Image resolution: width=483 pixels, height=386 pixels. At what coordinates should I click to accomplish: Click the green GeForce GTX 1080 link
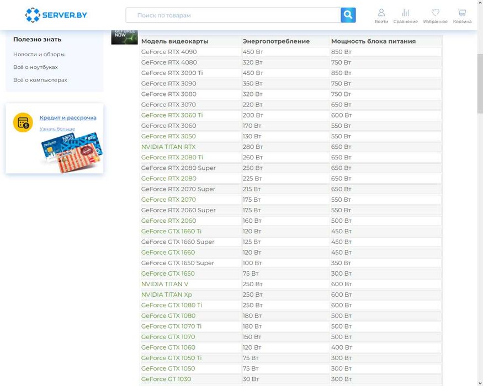pyautogui.click(x=168, y=316)
